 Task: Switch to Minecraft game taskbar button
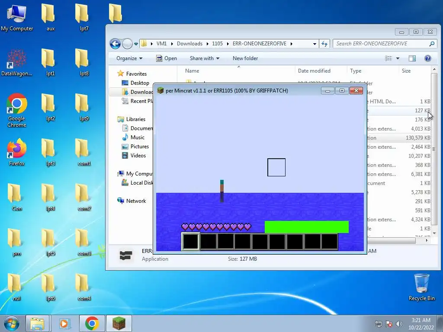[x=119, y=323]
